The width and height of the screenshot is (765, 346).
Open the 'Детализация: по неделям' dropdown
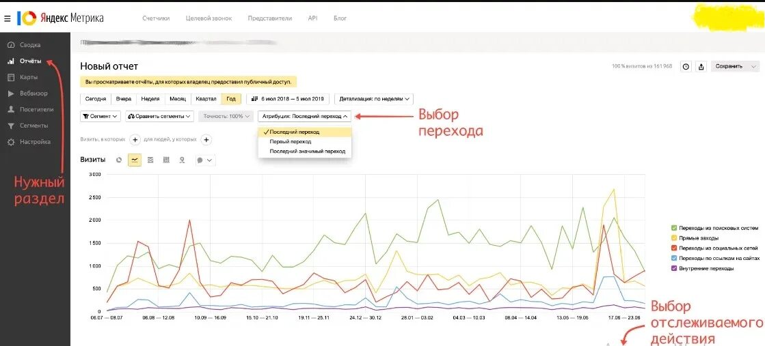(x=373, y=99)
